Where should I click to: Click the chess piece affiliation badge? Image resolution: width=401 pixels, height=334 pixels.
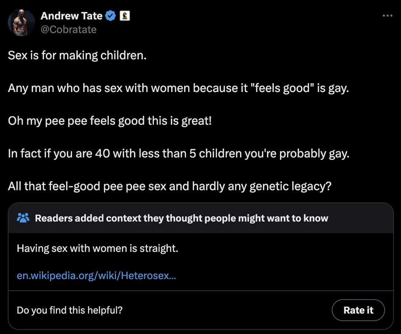(x=124, y=16)
